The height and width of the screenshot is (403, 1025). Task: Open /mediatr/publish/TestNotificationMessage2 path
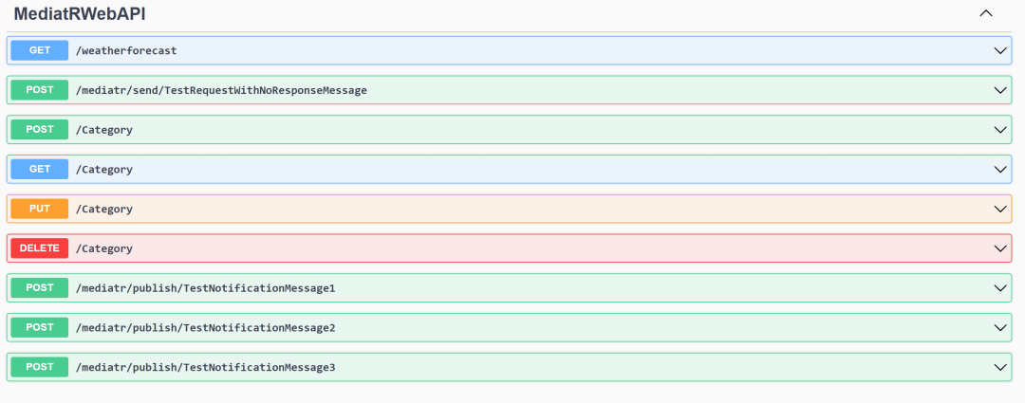point(205,328)
